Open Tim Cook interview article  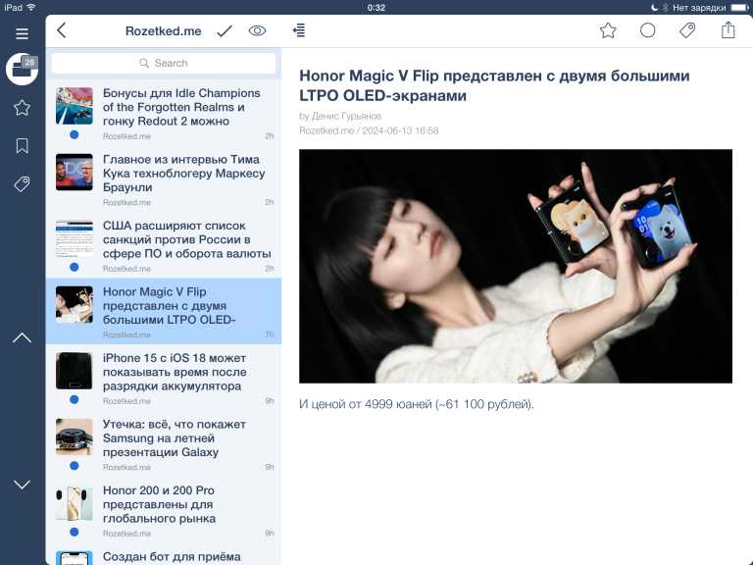click(x=164, y=180)
